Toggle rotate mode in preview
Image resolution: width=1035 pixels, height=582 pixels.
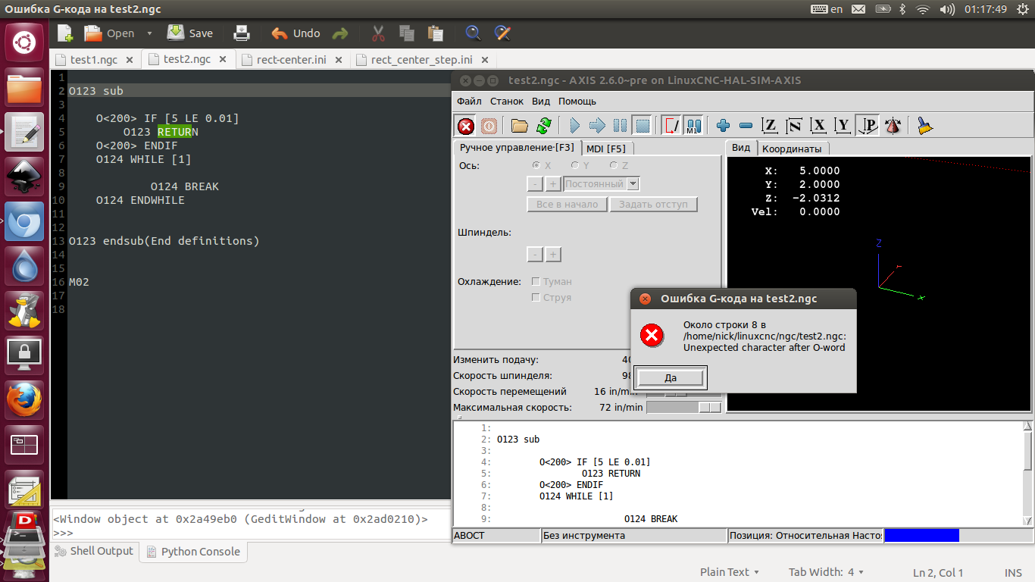pyautogui.click(x=893, y=126)
